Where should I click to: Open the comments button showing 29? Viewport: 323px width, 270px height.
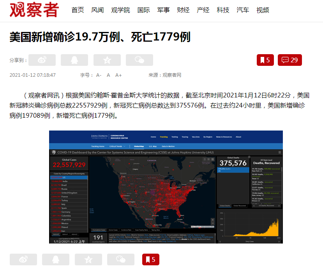[290, 60]
